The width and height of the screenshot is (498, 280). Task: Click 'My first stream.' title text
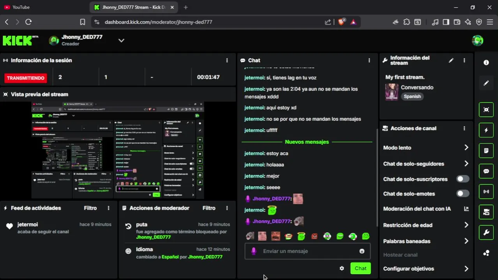click(x=405, y=77)
